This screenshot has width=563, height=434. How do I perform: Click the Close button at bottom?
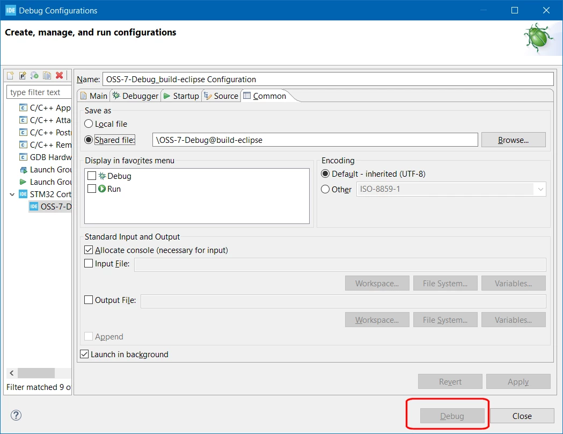(x=522, y=416)
